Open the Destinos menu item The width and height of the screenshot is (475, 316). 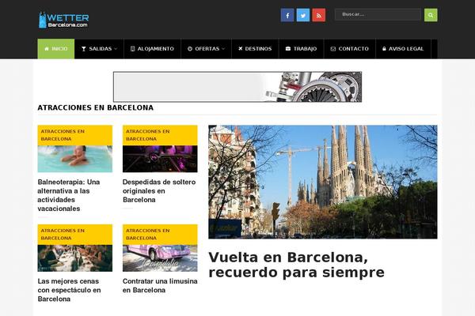[x=255, y=49]
